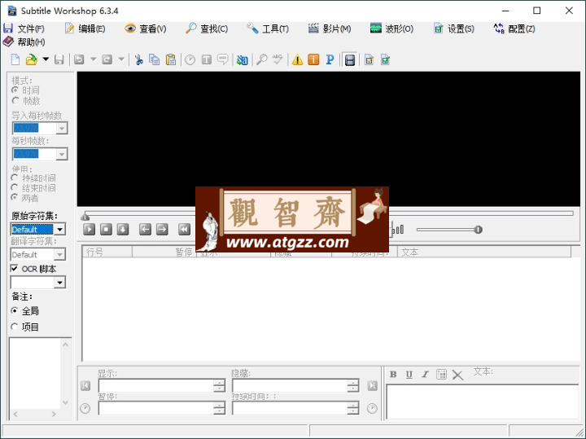Click the settings page toolbar icon
Screen dimensions: 586x439
[x=370, y=59]
